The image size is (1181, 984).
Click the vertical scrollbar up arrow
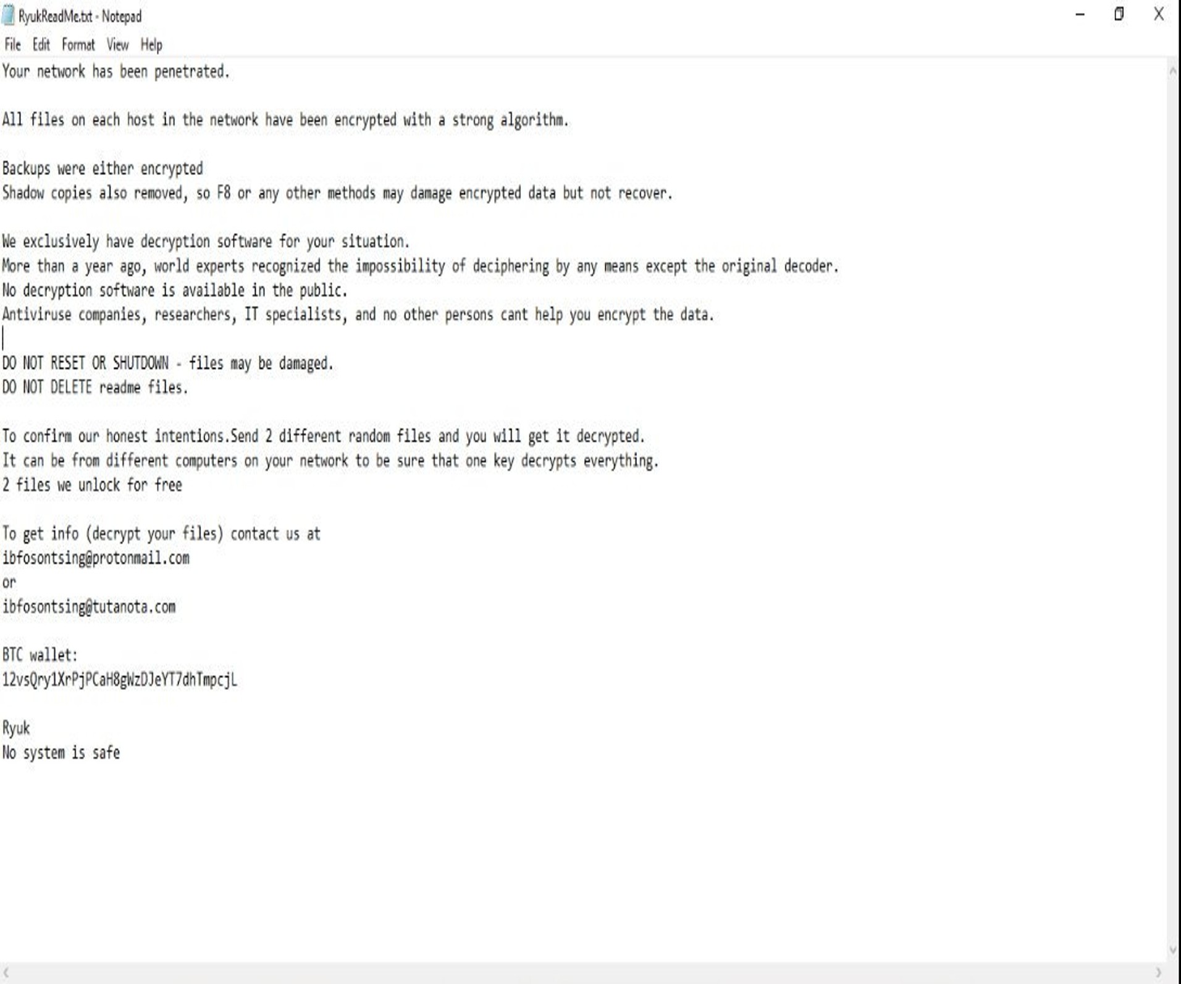(x=1172, y=71)
